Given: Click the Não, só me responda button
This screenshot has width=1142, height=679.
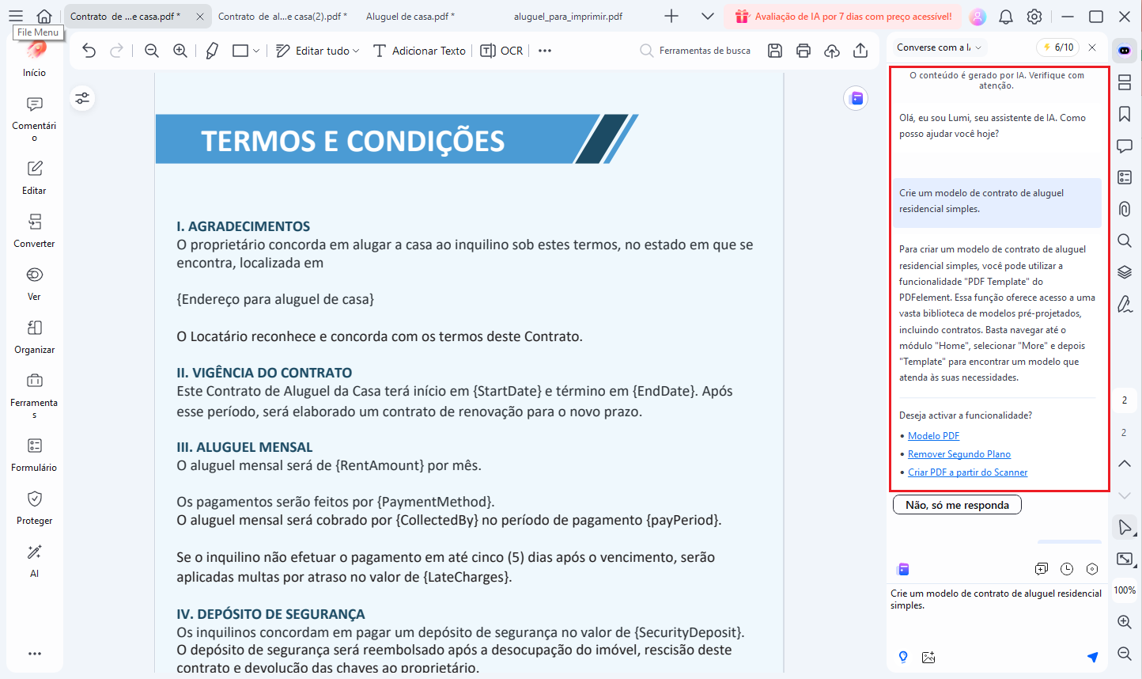Looking at the screenshot, I should pos(956,504).
